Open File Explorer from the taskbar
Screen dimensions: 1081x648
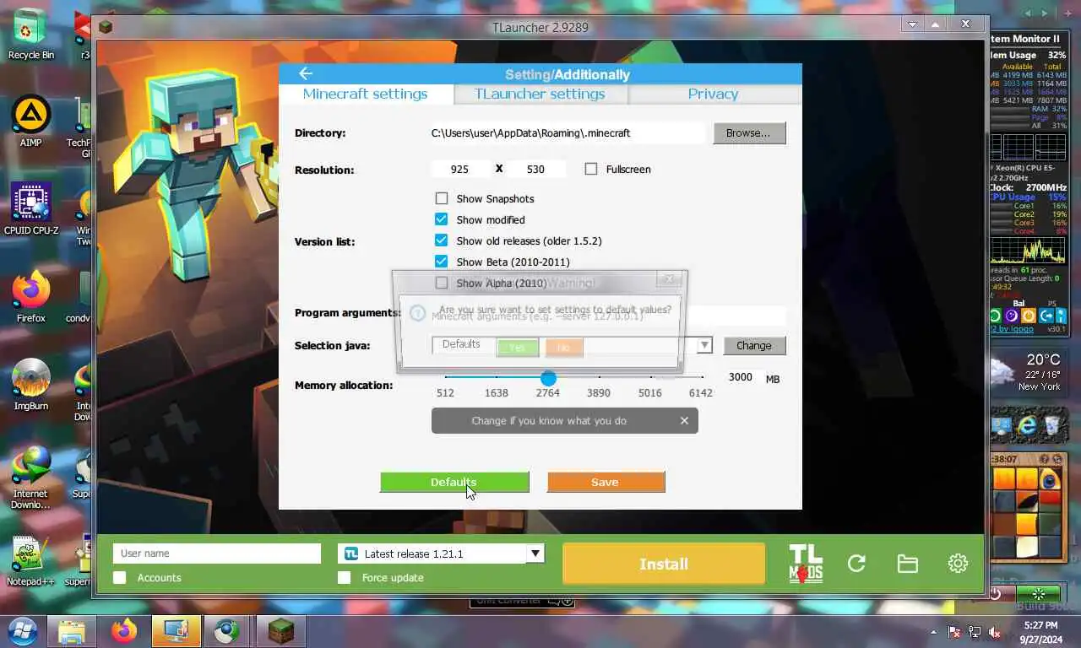[x=71, y=631]
